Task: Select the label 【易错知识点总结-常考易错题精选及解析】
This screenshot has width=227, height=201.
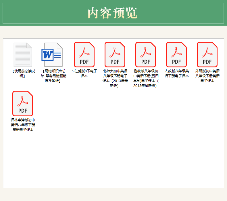Action: [x=53, y=76]
